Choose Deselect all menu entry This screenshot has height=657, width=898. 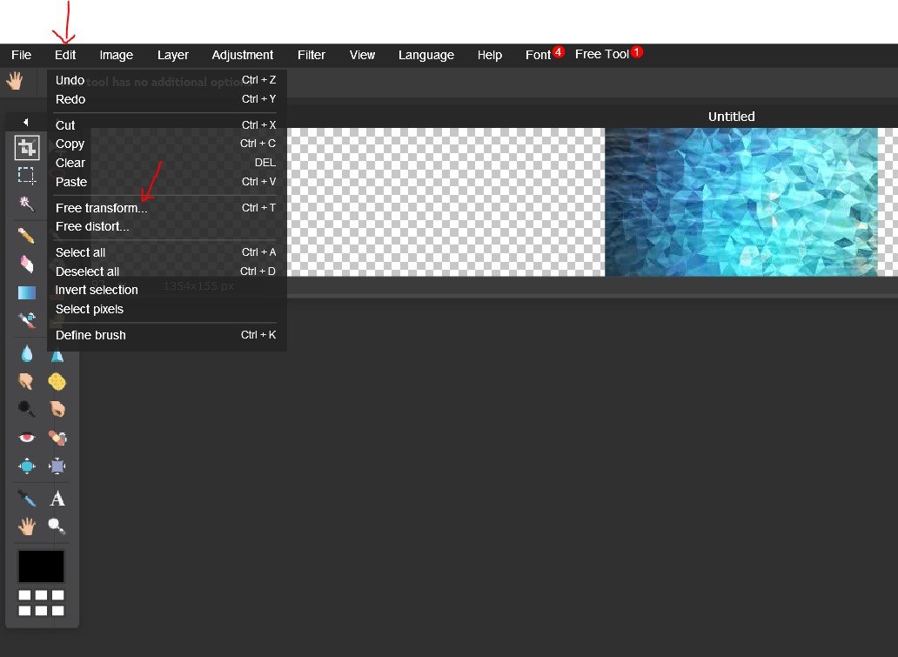point(166,271)
